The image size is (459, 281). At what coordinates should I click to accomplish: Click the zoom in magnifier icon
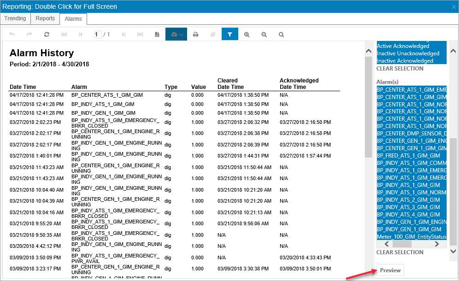pos(247,35)
